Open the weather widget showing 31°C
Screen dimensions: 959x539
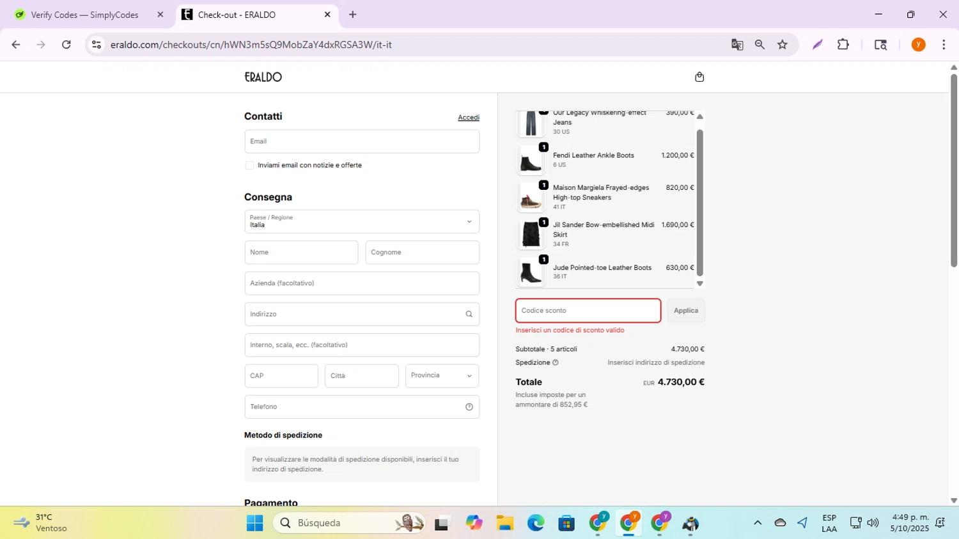tap(41, 523)
